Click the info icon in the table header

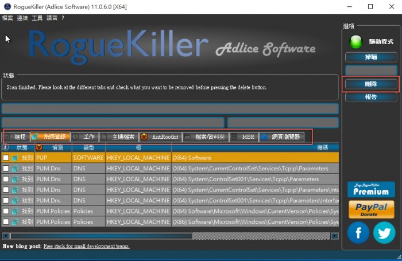click(x=5, y=147)
